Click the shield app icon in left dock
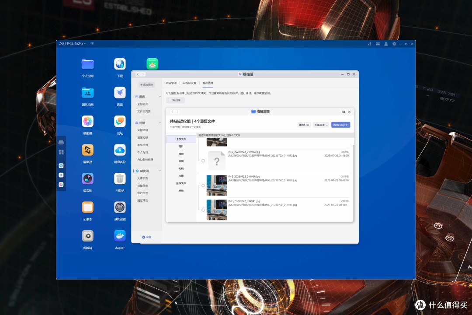 pos(61,165)
